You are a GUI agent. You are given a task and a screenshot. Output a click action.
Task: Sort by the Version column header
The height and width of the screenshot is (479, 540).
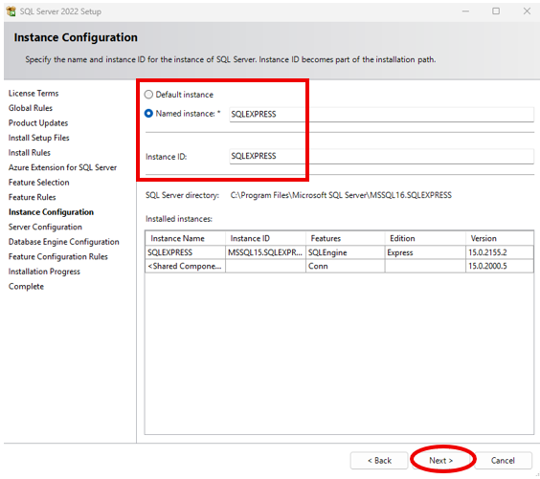(500, 238)
